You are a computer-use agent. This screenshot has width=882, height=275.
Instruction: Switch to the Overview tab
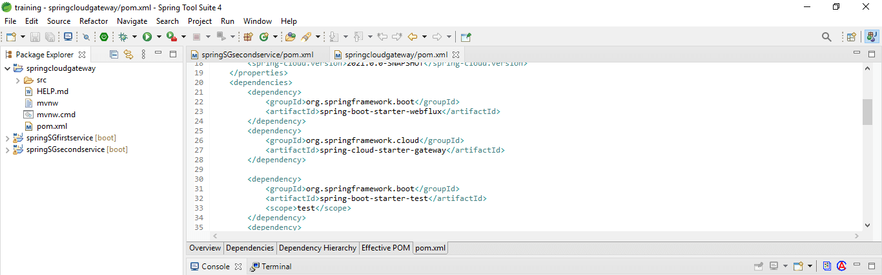pos(205,248)
